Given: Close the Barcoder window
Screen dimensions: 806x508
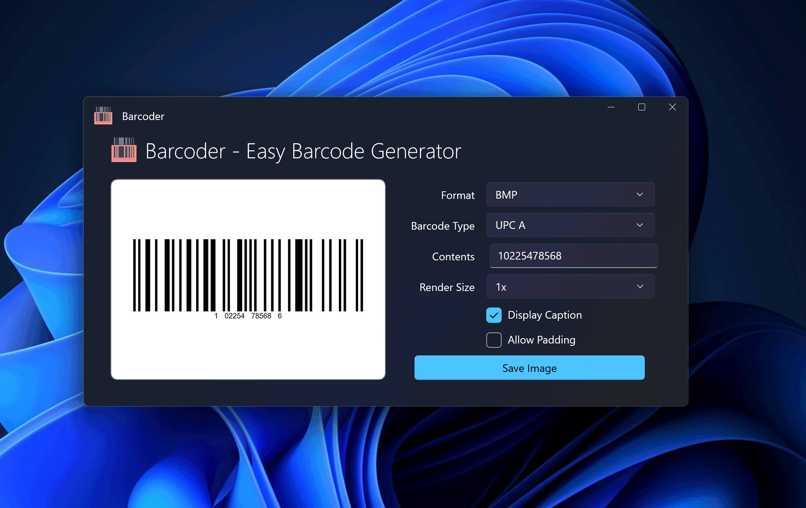Looking at the screenshot, I should coord(672,107).
